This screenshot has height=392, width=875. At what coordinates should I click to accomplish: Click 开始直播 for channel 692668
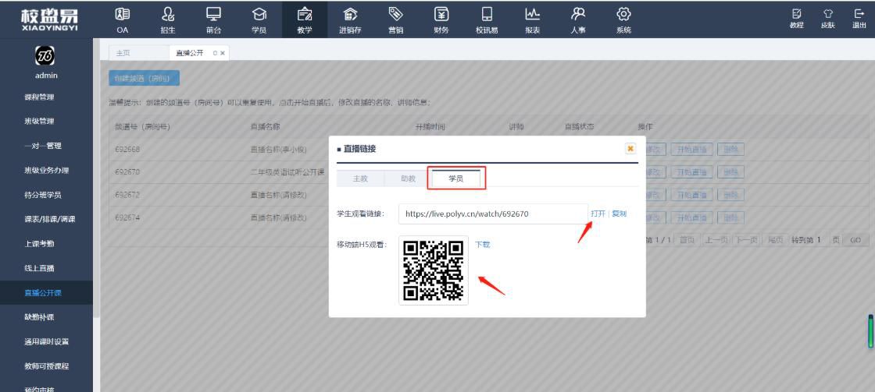point(691,149)
